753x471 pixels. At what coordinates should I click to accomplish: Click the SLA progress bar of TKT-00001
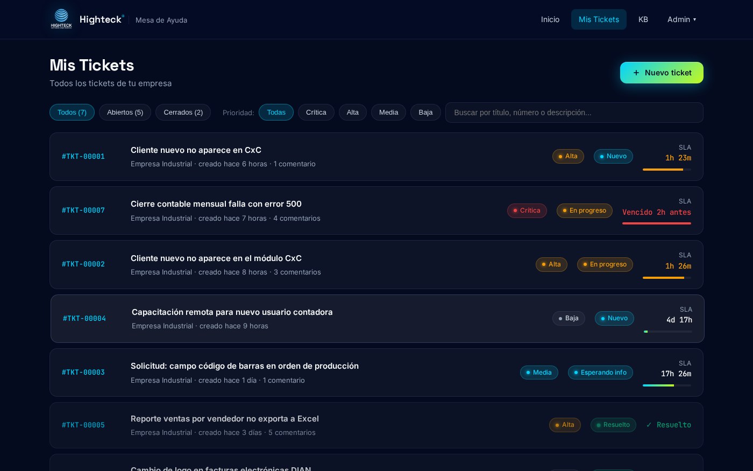click(667, 170)
